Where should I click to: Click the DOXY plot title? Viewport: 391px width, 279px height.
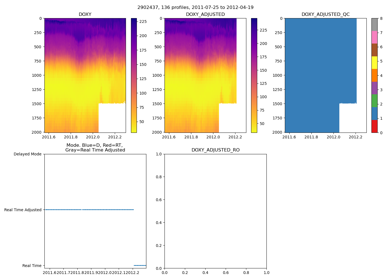click(x=85, y=15)
